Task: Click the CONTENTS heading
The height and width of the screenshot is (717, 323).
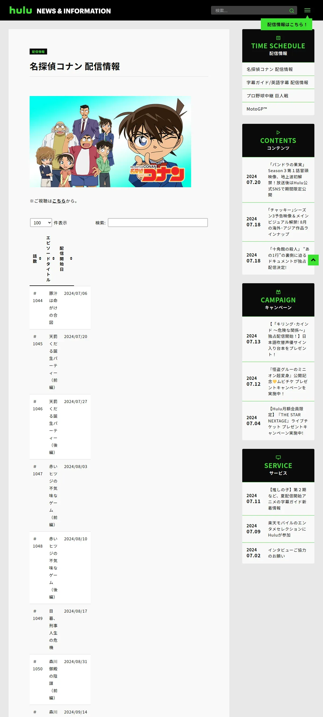Action: point(278,141)
